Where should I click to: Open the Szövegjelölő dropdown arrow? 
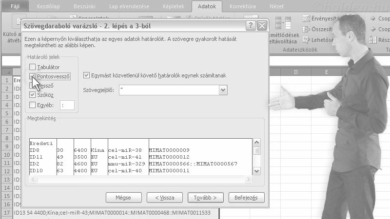[x=223, y=90]
